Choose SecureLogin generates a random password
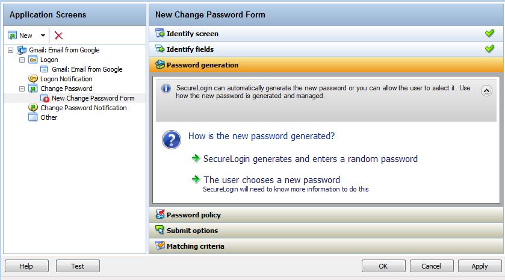 click(310, 159)
